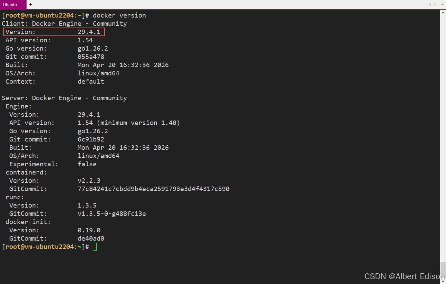The width and height of the screenshot is (446, 284).
Task: Click the highlighted client Version 29.4.1 line
Action: click(54, 32)
